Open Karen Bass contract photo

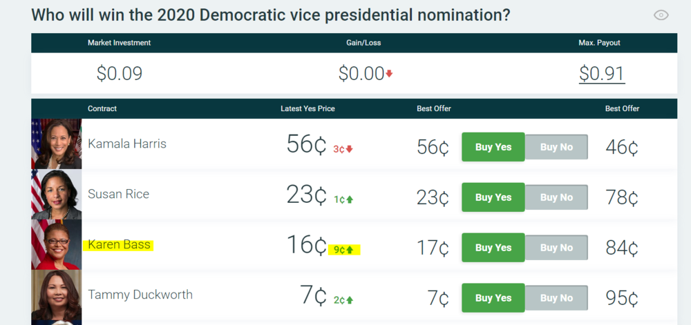tap(56, 245)
